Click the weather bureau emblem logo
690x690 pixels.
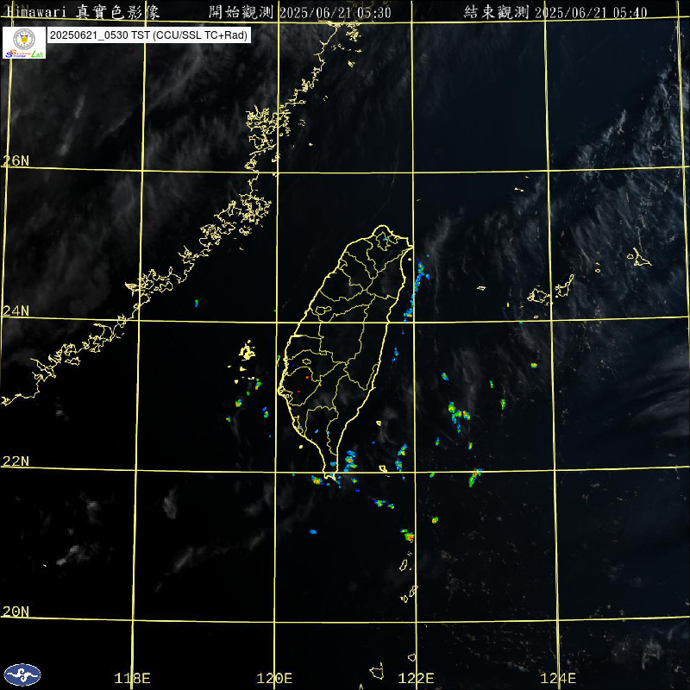pos(22,674)
